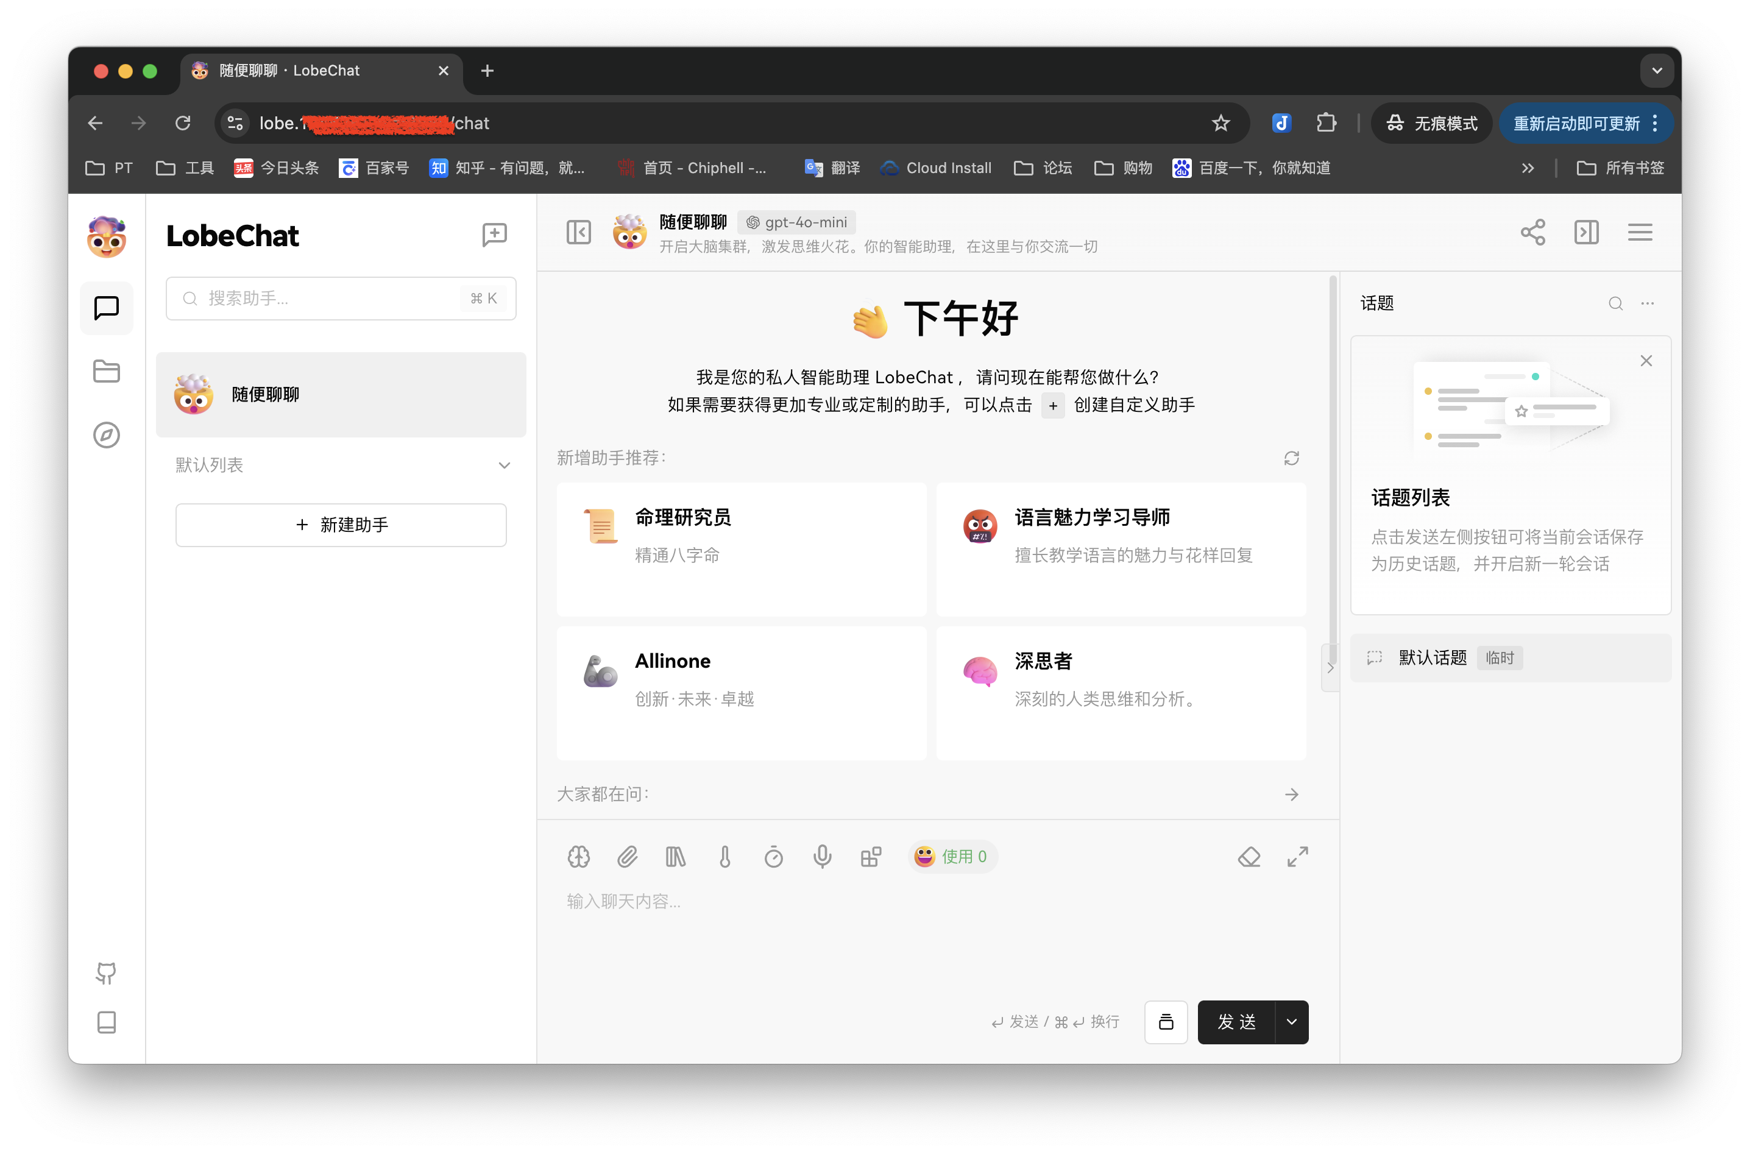Toggle the topic panel icon in header
This screenshot has width=1750, height=1154.
click(1587, 233)
